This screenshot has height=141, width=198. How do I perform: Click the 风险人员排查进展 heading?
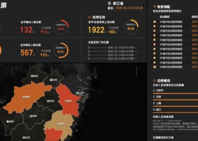(163, 117)
